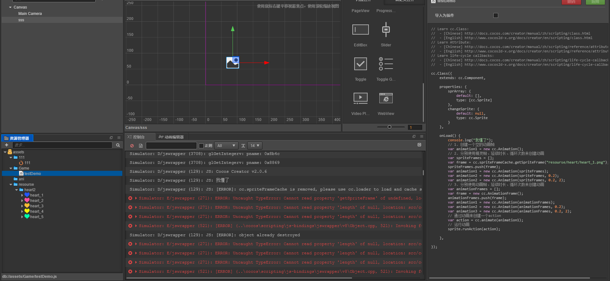Click the node library zoom value field

(x=415, y=127)
